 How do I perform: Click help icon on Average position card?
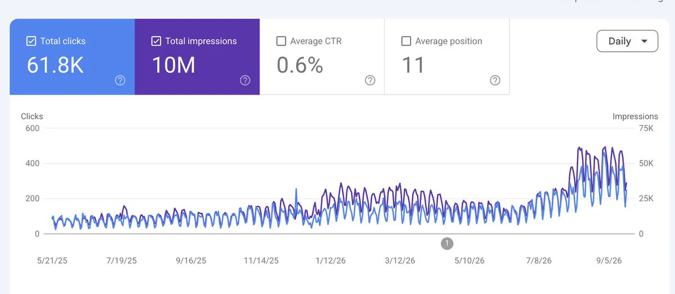(x=495, y=81)
